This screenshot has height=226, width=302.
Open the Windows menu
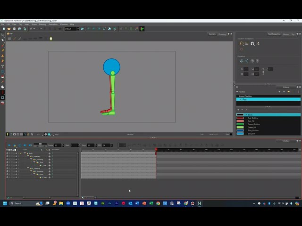64,24
